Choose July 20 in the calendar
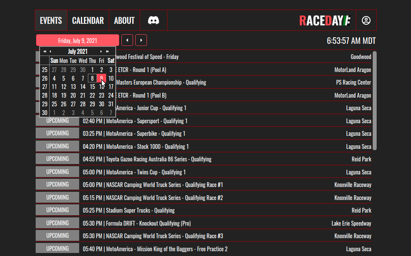The width and height of the screenshot is (411, 256). pos(73,95)
